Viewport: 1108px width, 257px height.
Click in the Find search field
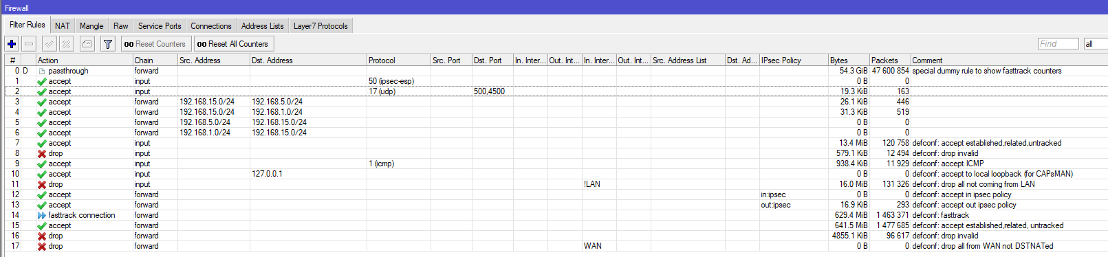[x=1058, y=44]
